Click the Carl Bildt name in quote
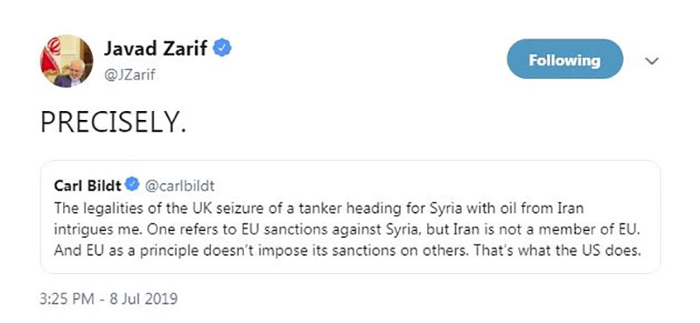Screen dimensions: 700x323 click(87, 185)
